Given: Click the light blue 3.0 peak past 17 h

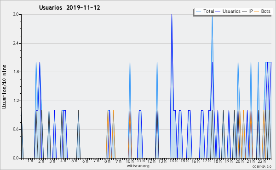Looking at the screenshot, I should coord(212,17).
